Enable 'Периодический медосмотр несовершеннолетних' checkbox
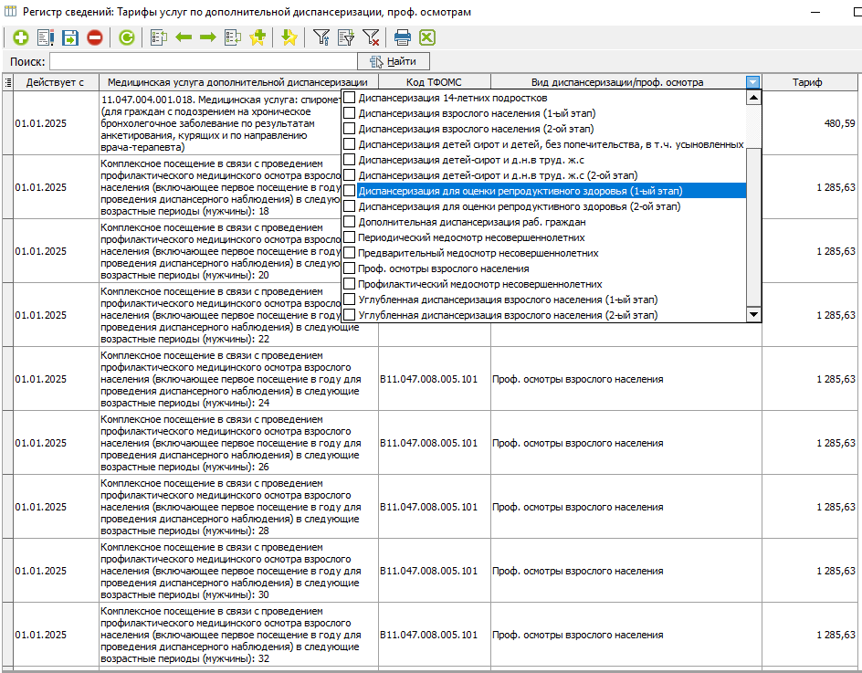Image resolution: width=862 pixels, height=673 pixels. (x=349, y=237)
